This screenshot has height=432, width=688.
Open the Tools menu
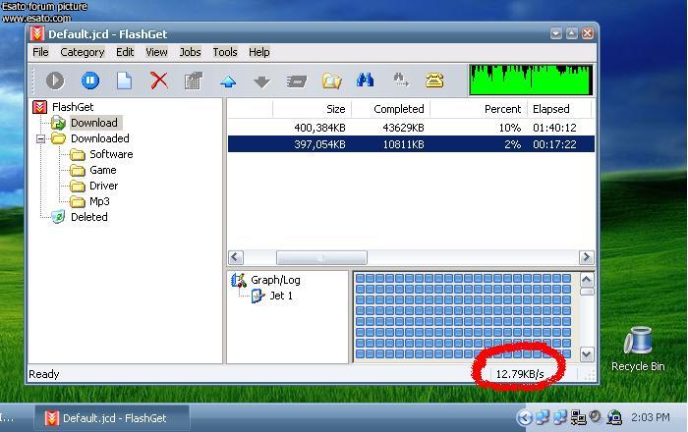coord(225,52)
